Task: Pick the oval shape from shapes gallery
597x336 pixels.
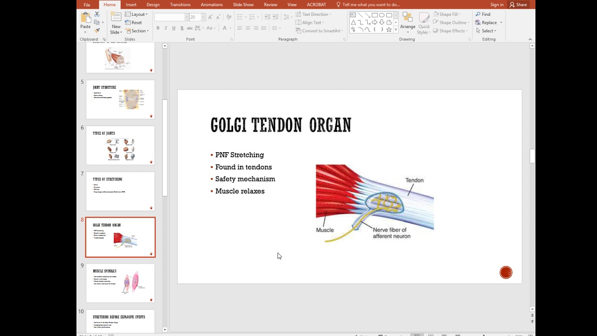Action: (x=382, y=15)
